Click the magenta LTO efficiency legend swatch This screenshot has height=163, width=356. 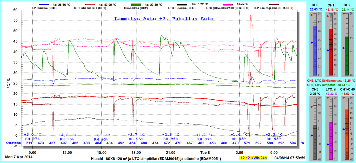click(228, 5)
